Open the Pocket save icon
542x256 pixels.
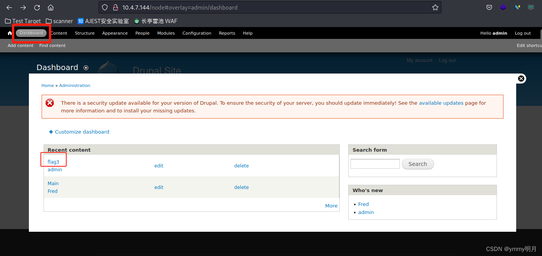pyautogui.click(x=489, y=7)
